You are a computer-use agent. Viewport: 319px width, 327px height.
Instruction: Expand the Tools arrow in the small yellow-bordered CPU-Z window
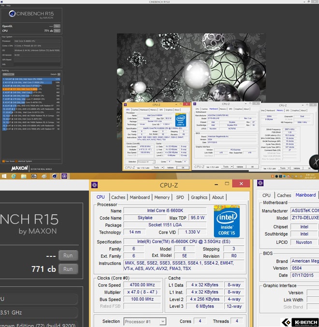click(x=162, y=167)
